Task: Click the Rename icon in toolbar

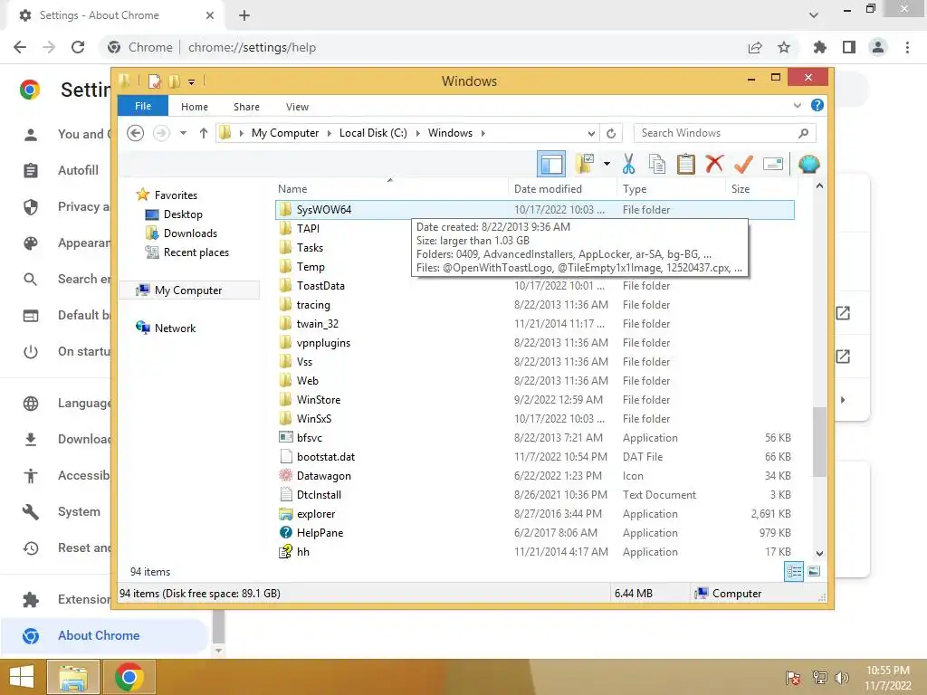Action: pos(773,164)
